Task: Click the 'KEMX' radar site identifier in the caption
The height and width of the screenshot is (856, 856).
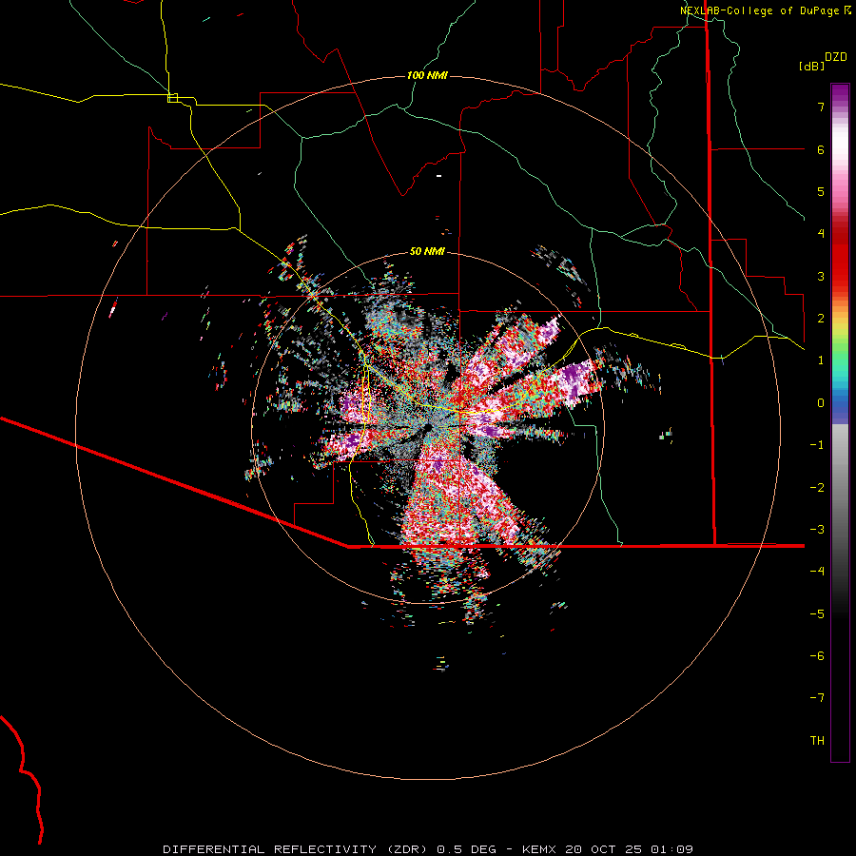Action: point(539,849)
